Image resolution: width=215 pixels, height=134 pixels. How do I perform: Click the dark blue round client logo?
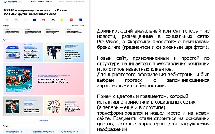point(34,20)
